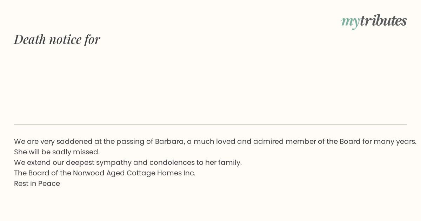Click the name "Barbara" in the notice
The width and height of the screenshot is (421, 221).
(x=170, y=141)
